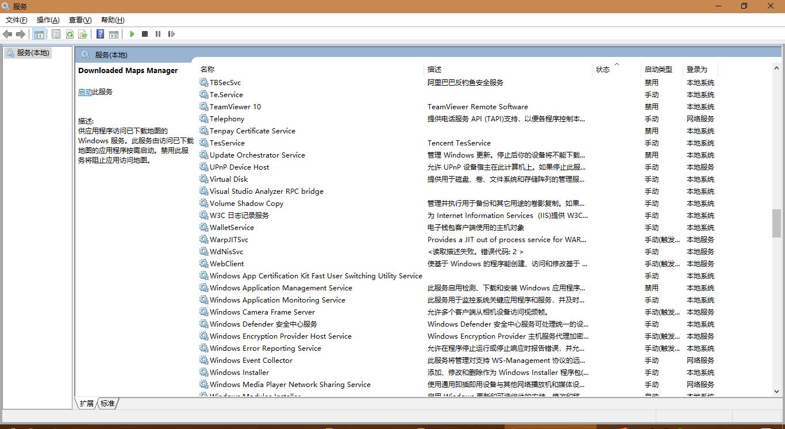This screenshot has height=429, width=785.
Task: Switch to the 标准 tab
Action: 107,403
